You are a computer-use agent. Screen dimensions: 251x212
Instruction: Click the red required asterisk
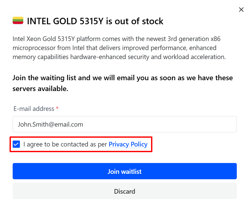click(57, 109)
